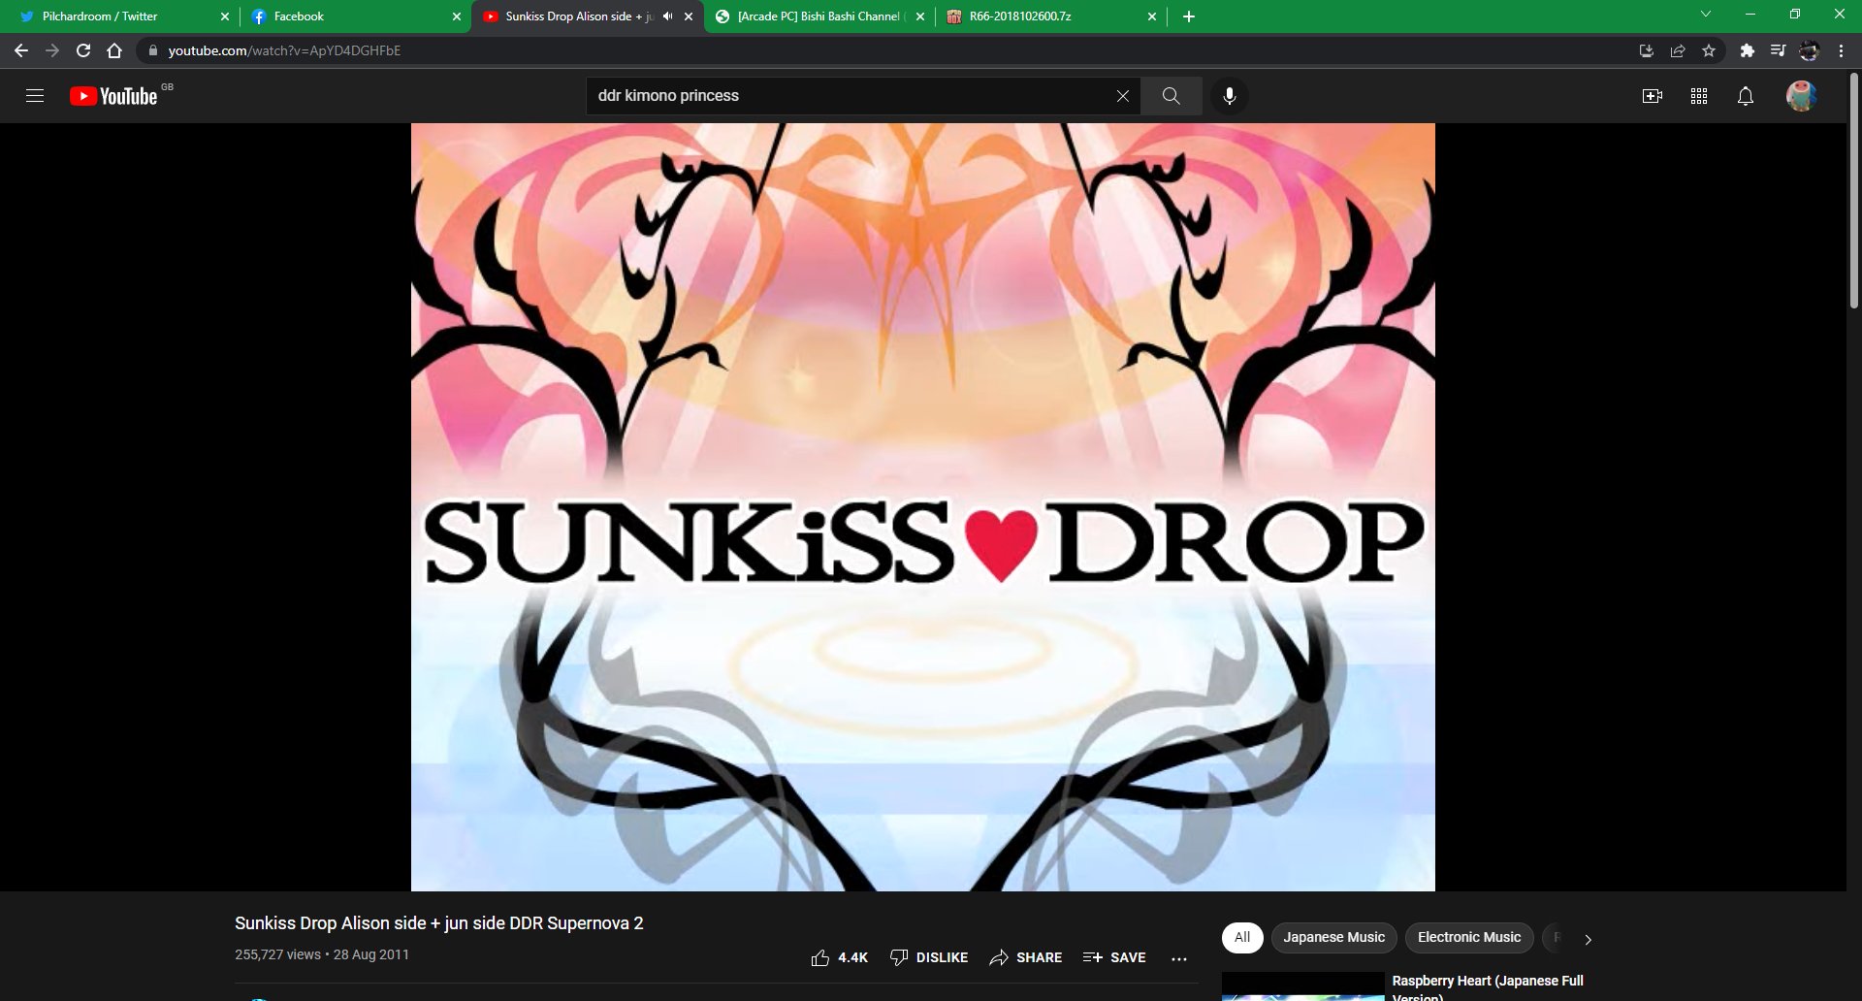Open the Chrome tab search dropdown
This screenshot has width=1862, height=1001.
1705,15
